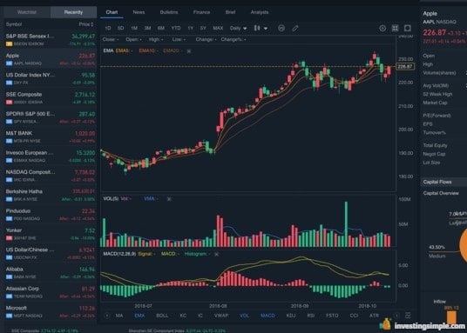
Task: Enable the KDJ indicator
Action: click(291, 316)
